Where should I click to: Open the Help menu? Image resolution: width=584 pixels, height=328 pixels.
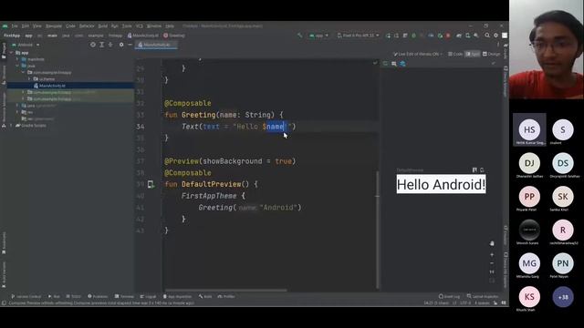170,26
